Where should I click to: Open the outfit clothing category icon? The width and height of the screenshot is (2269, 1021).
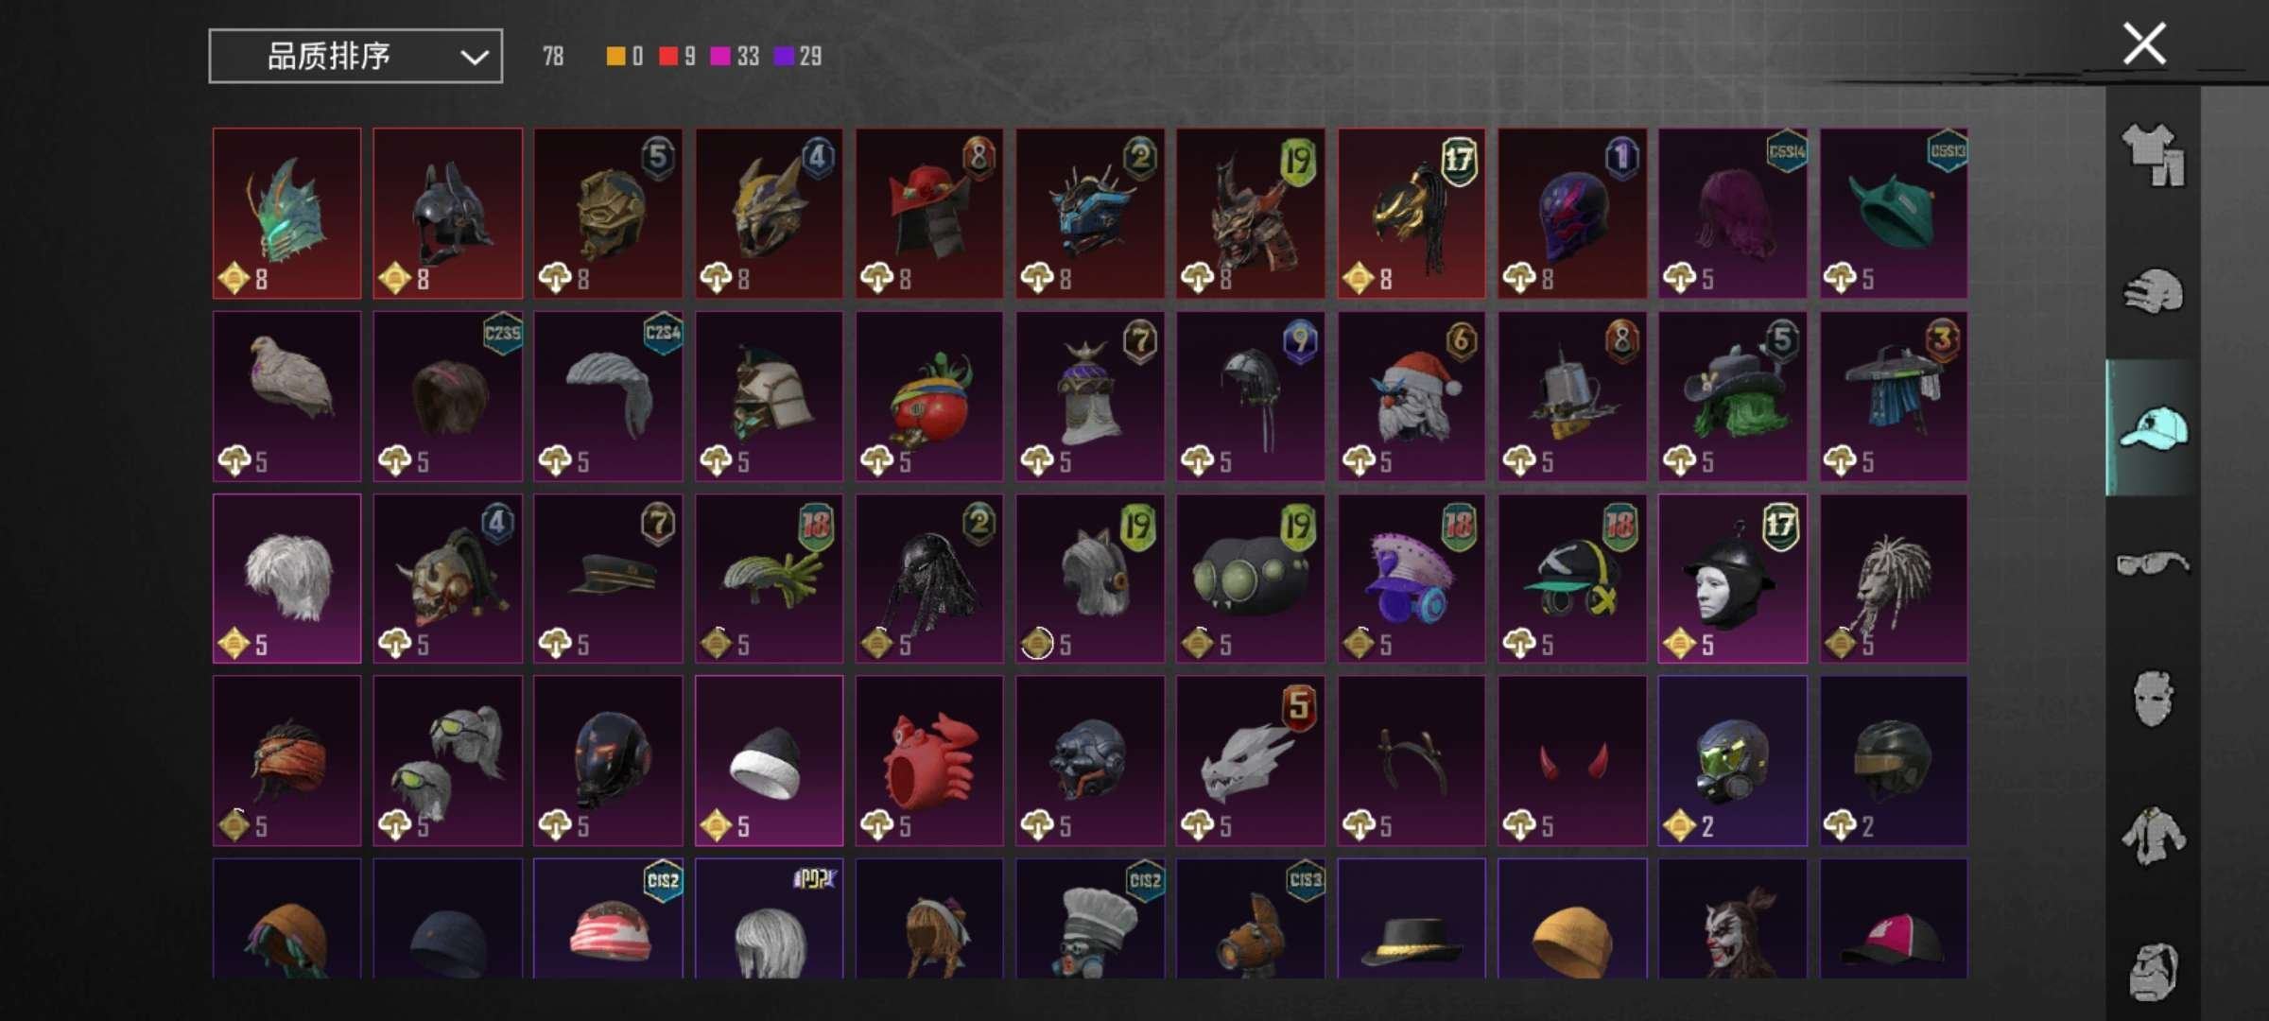tap(2154, 155)
